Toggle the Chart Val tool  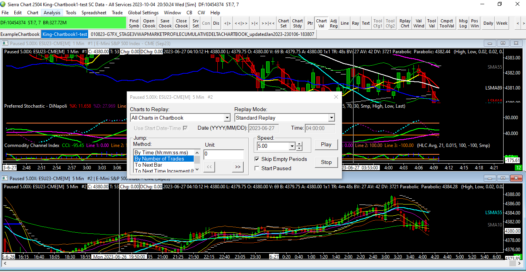tap(321, 23)
